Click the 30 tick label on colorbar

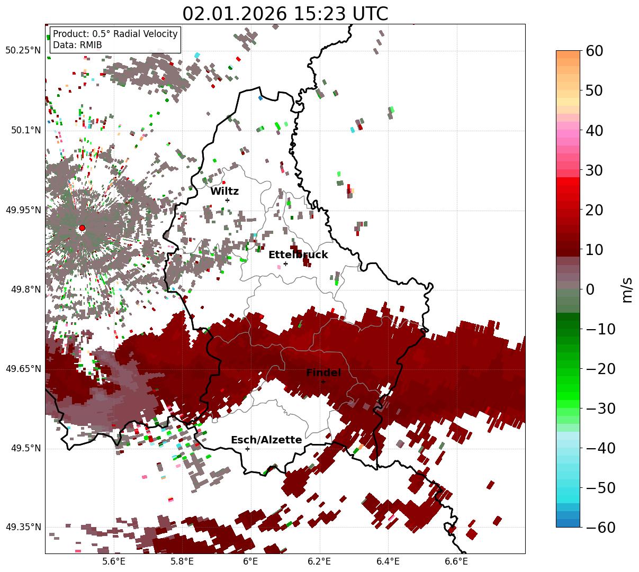pos(593,170)
